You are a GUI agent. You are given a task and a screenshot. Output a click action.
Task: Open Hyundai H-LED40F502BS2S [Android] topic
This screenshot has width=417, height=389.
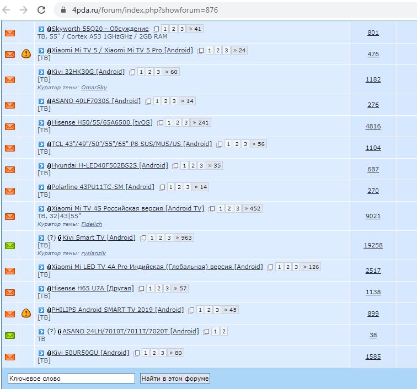pos(110,165)
